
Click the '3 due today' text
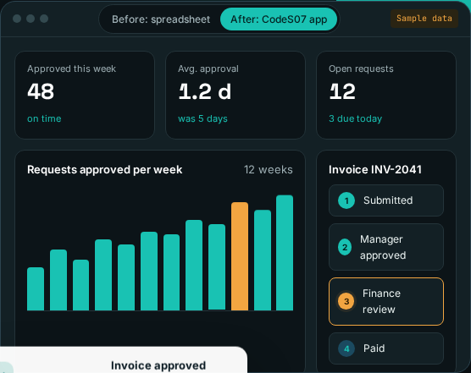(x=355, y=118)
